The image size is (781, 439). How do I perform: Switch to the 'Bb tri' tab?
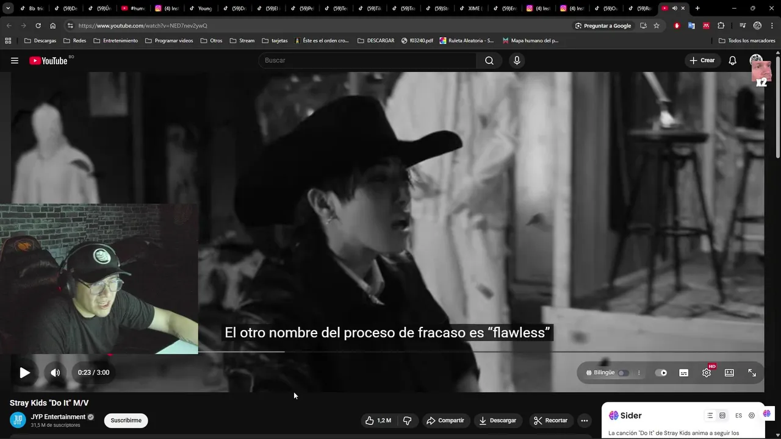pyautogui.click(x=32, y=9)
